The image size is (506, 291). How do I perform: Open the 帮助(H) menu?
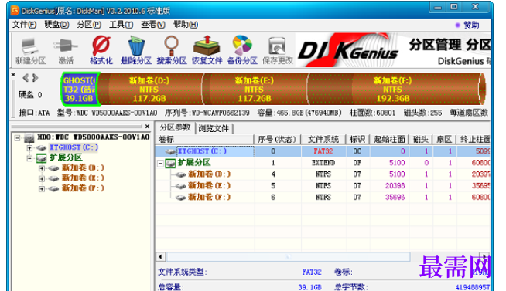186,25
